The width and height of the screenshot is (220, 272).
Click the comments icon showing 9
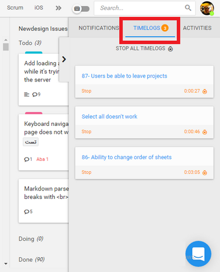[x=36, y=94]
